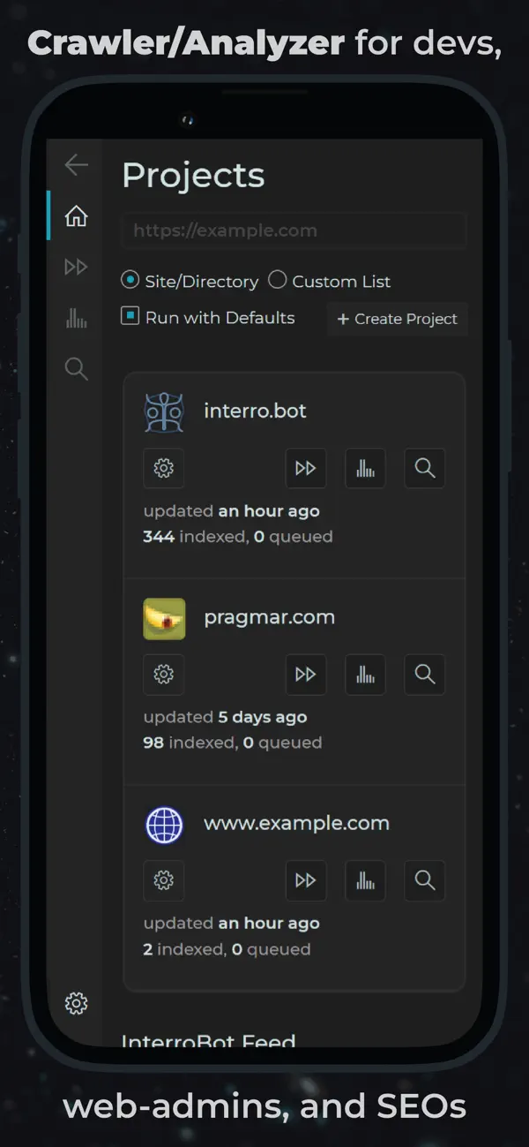View interro.bot reports chart icon
The height and width of the screenshot is (1147, 529).
click(365, 468)
